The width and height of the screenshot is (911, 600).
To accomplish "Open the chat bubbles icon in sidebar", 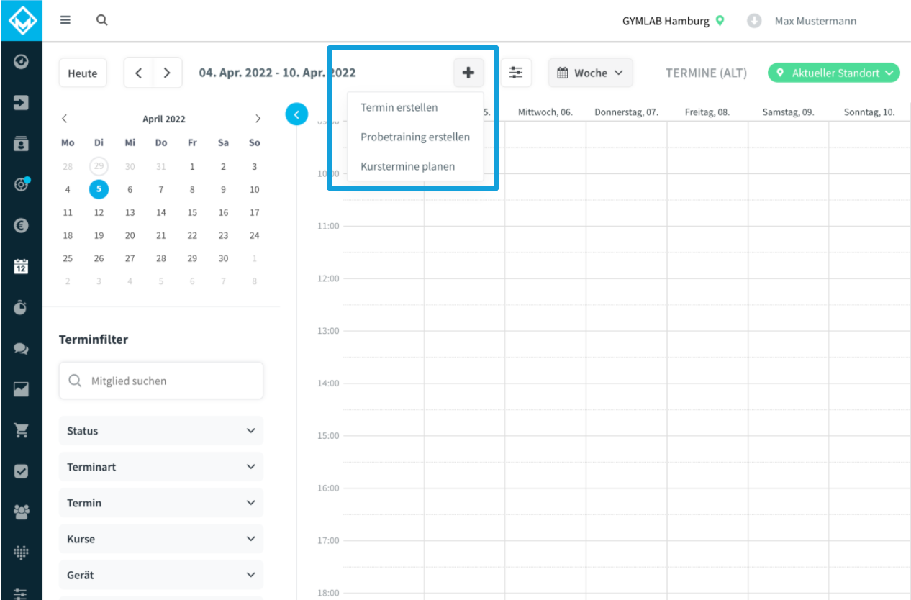I will tap(21, 349).
